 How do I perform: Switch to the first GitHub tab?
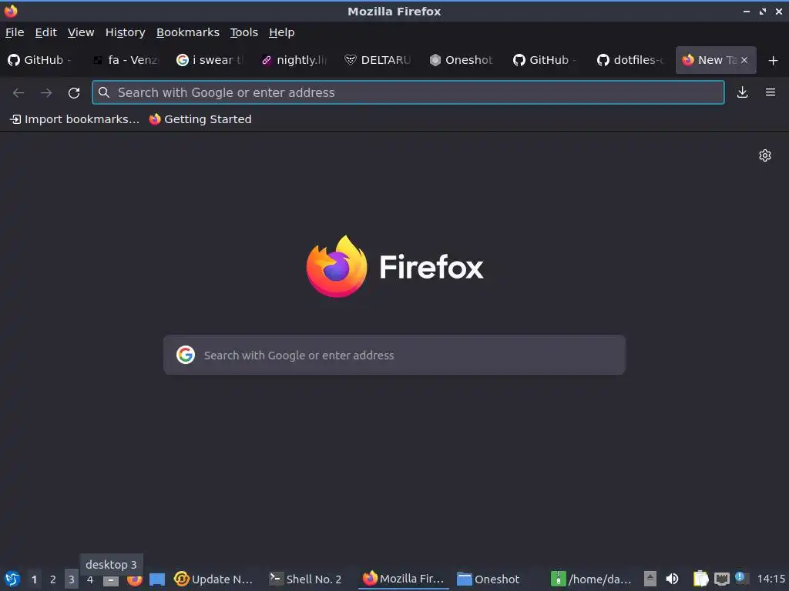[x=42, y=60]
